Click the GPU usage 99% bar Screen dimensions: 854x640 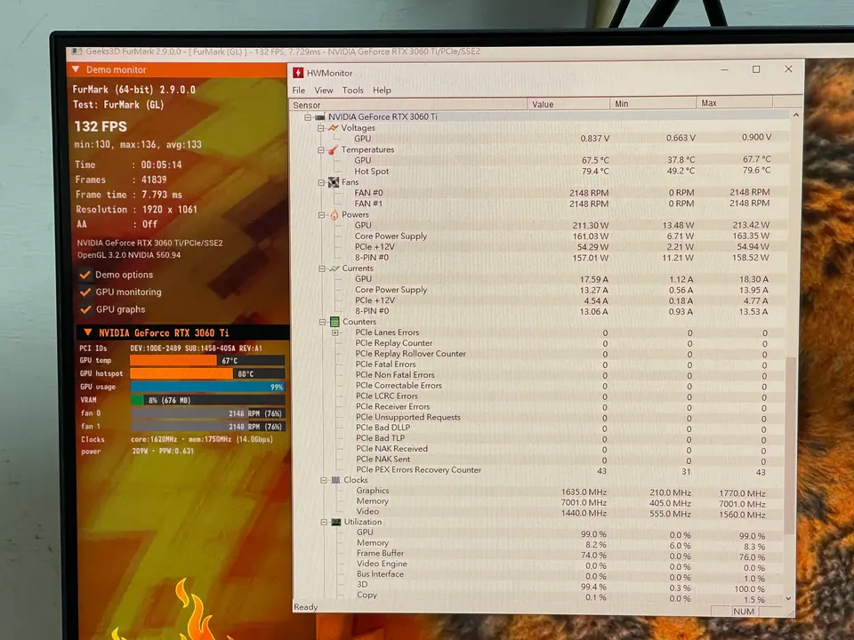coord(207,387)
